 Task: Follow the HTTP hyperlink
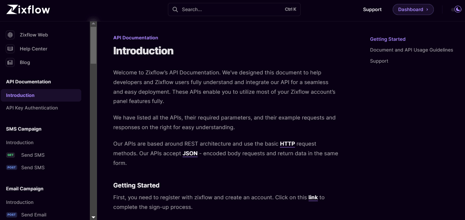coord(287,144)
